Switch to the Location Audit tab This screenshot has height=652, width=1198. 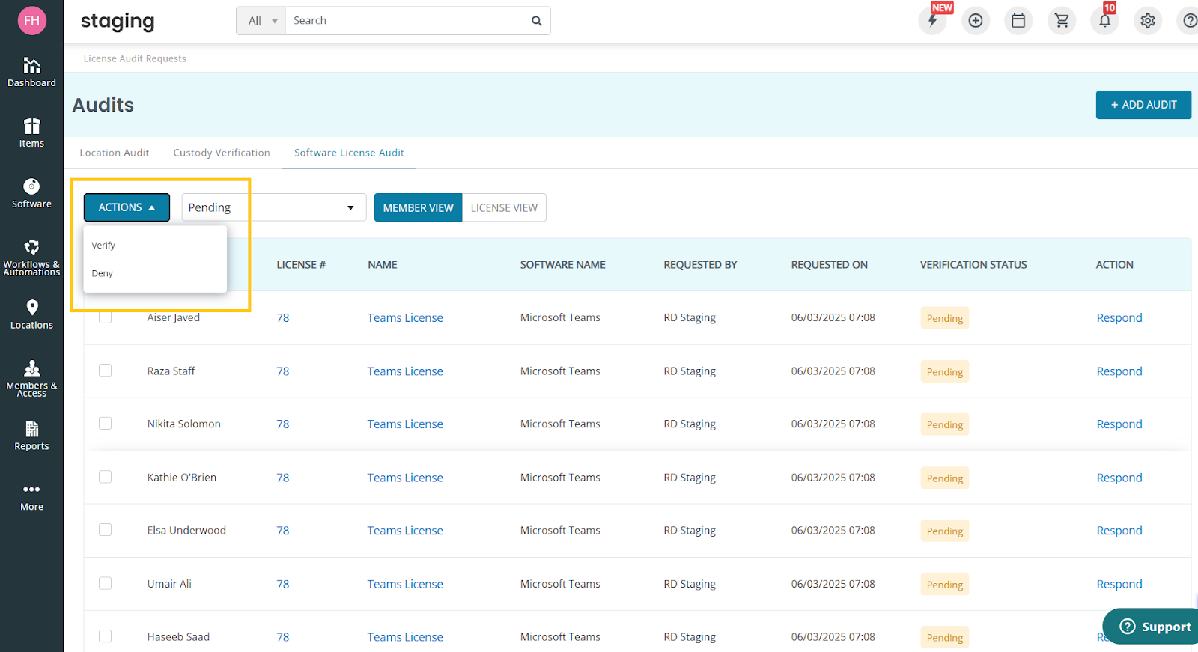click(x=115, y=153)
